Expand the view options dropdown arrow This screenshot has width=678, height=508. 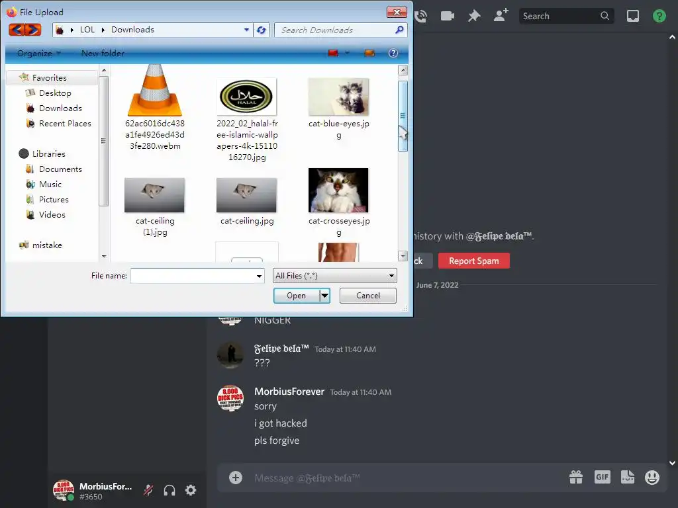pos(347,53)
